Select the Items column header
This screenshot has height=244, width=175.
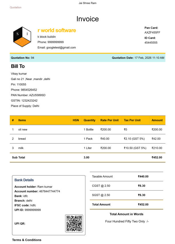click(x=22, y=120)
